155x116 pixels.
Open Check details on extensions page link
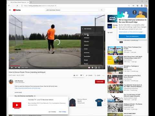pyautogui.click(x=131, y=32)
